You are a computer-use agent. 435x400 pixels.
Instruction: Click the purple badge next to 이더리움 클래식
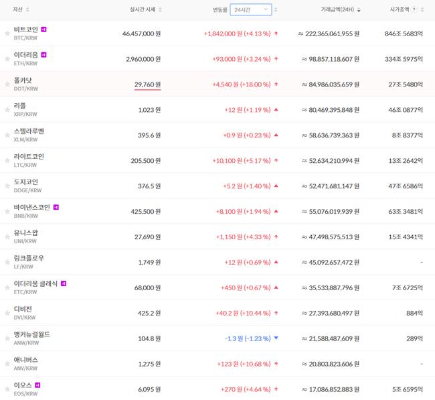point(64,283)
